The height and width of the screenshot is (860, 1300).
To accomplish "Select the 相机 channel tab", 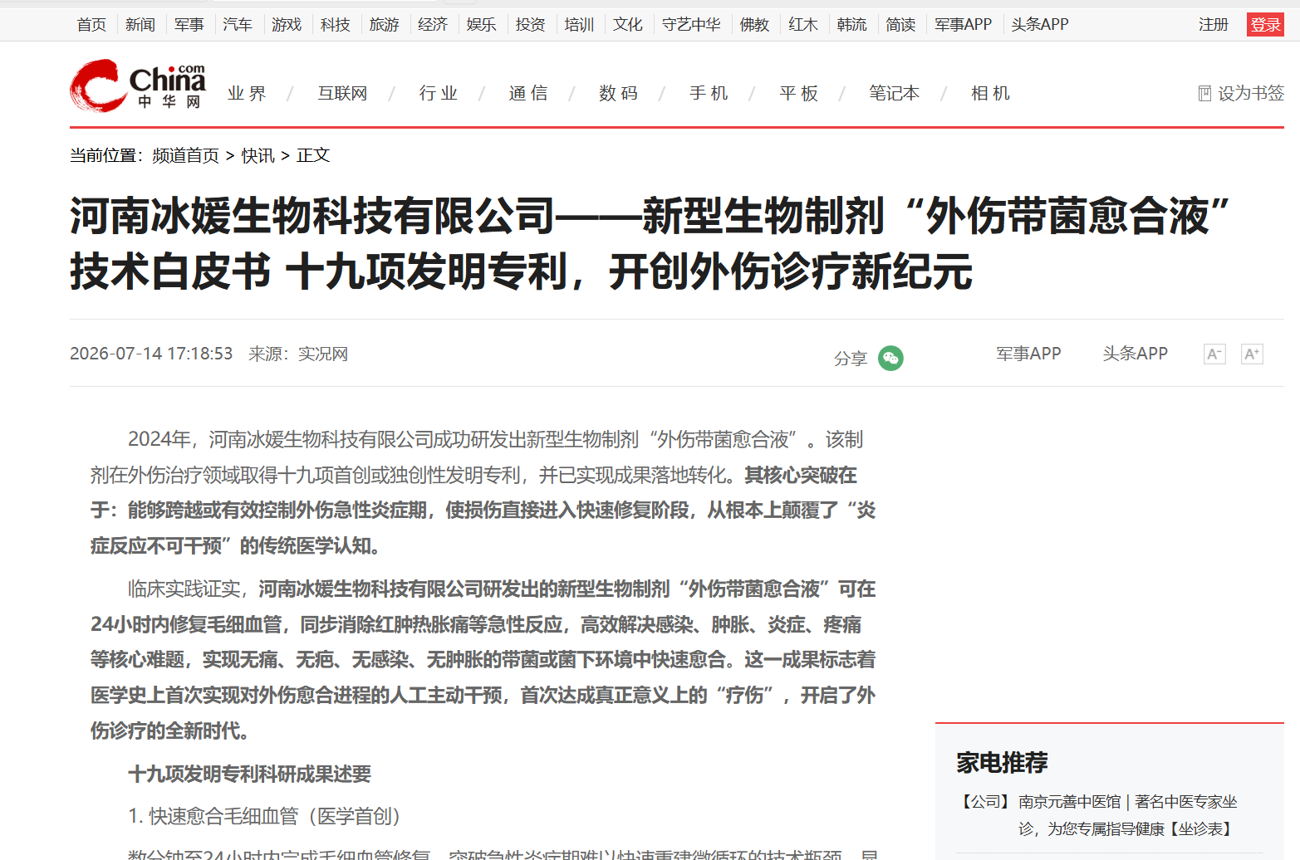I will coord(991,94).
